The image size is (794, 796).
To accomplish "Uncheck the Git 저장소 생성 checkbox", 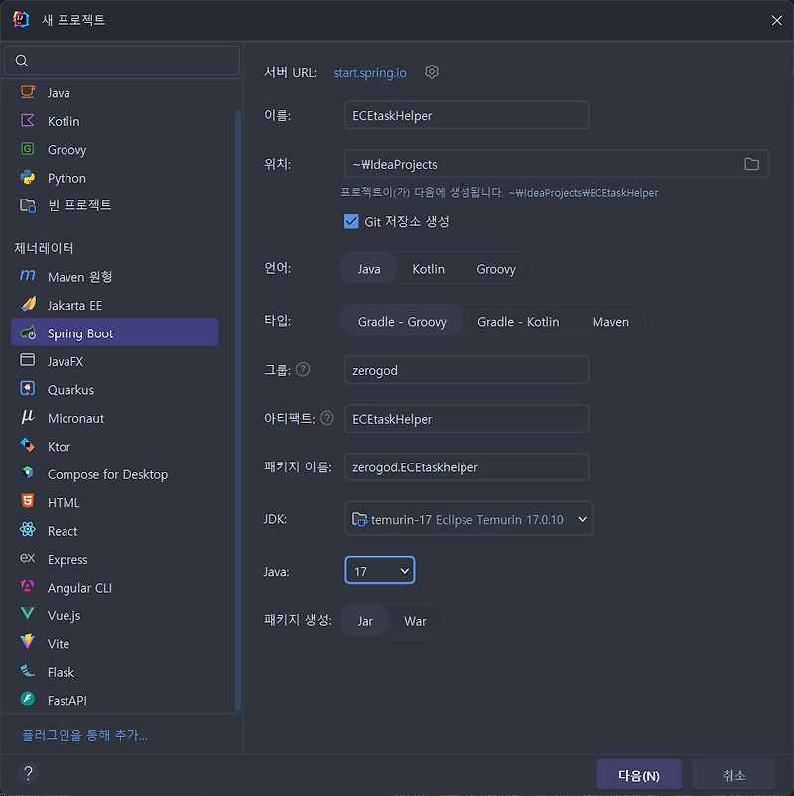I will pyautogui.click(x=352, y=222).
